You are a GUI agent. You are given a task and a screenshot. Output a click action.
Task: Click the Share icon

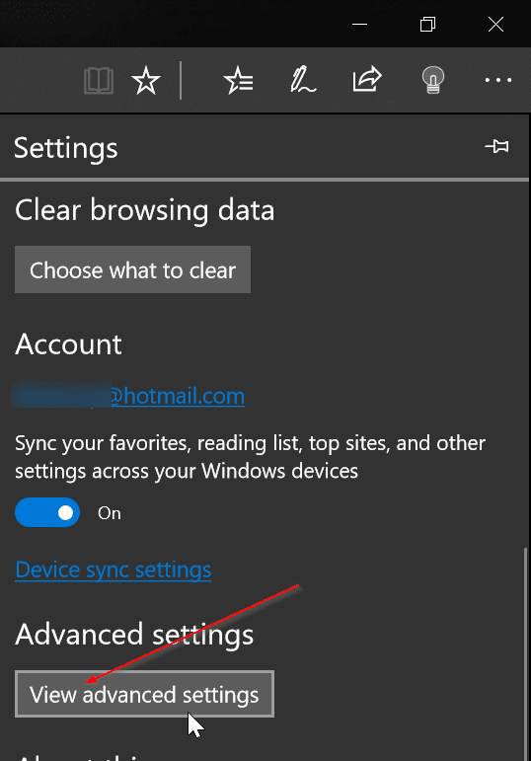pyautogui.click(x=367, y=79)
